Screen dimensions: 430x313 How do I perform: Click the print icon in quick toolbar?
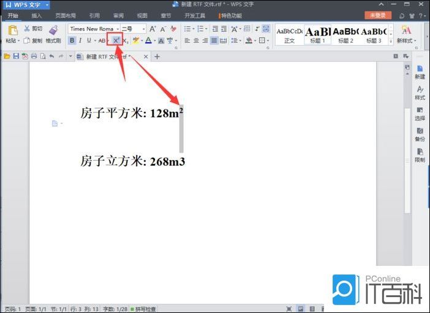tap(34, 56)
